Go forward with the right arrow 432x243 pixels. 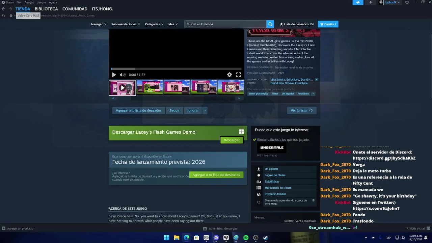point(10,9)
